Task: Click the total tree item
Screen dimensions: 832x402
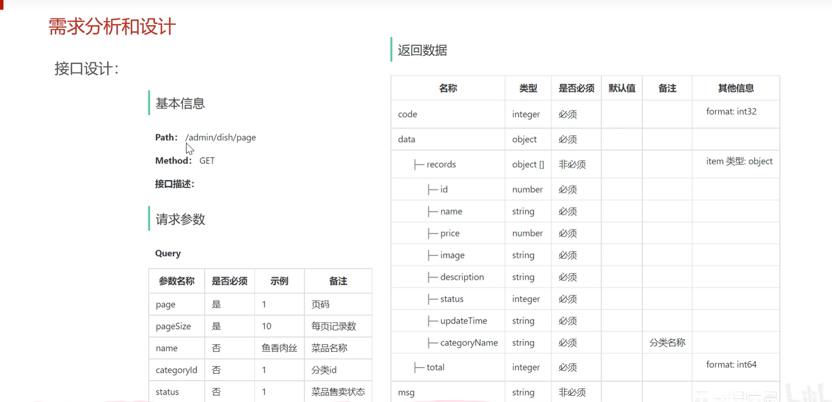Action: [435, 367]
